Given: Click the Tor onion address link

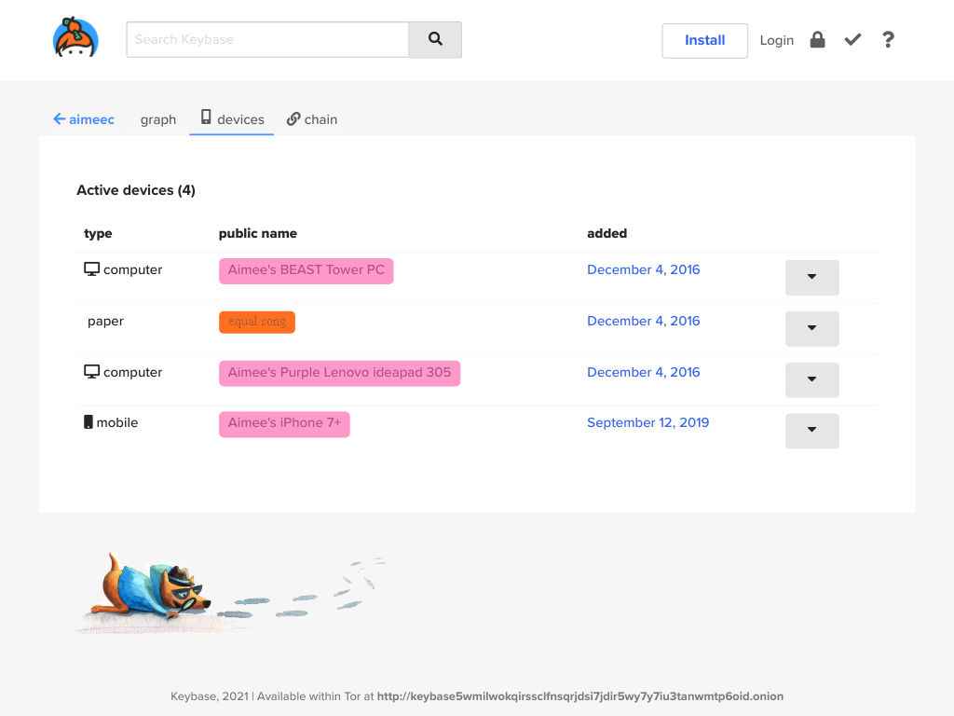Looking at the screenshot, I should click(x=579, y=695).
